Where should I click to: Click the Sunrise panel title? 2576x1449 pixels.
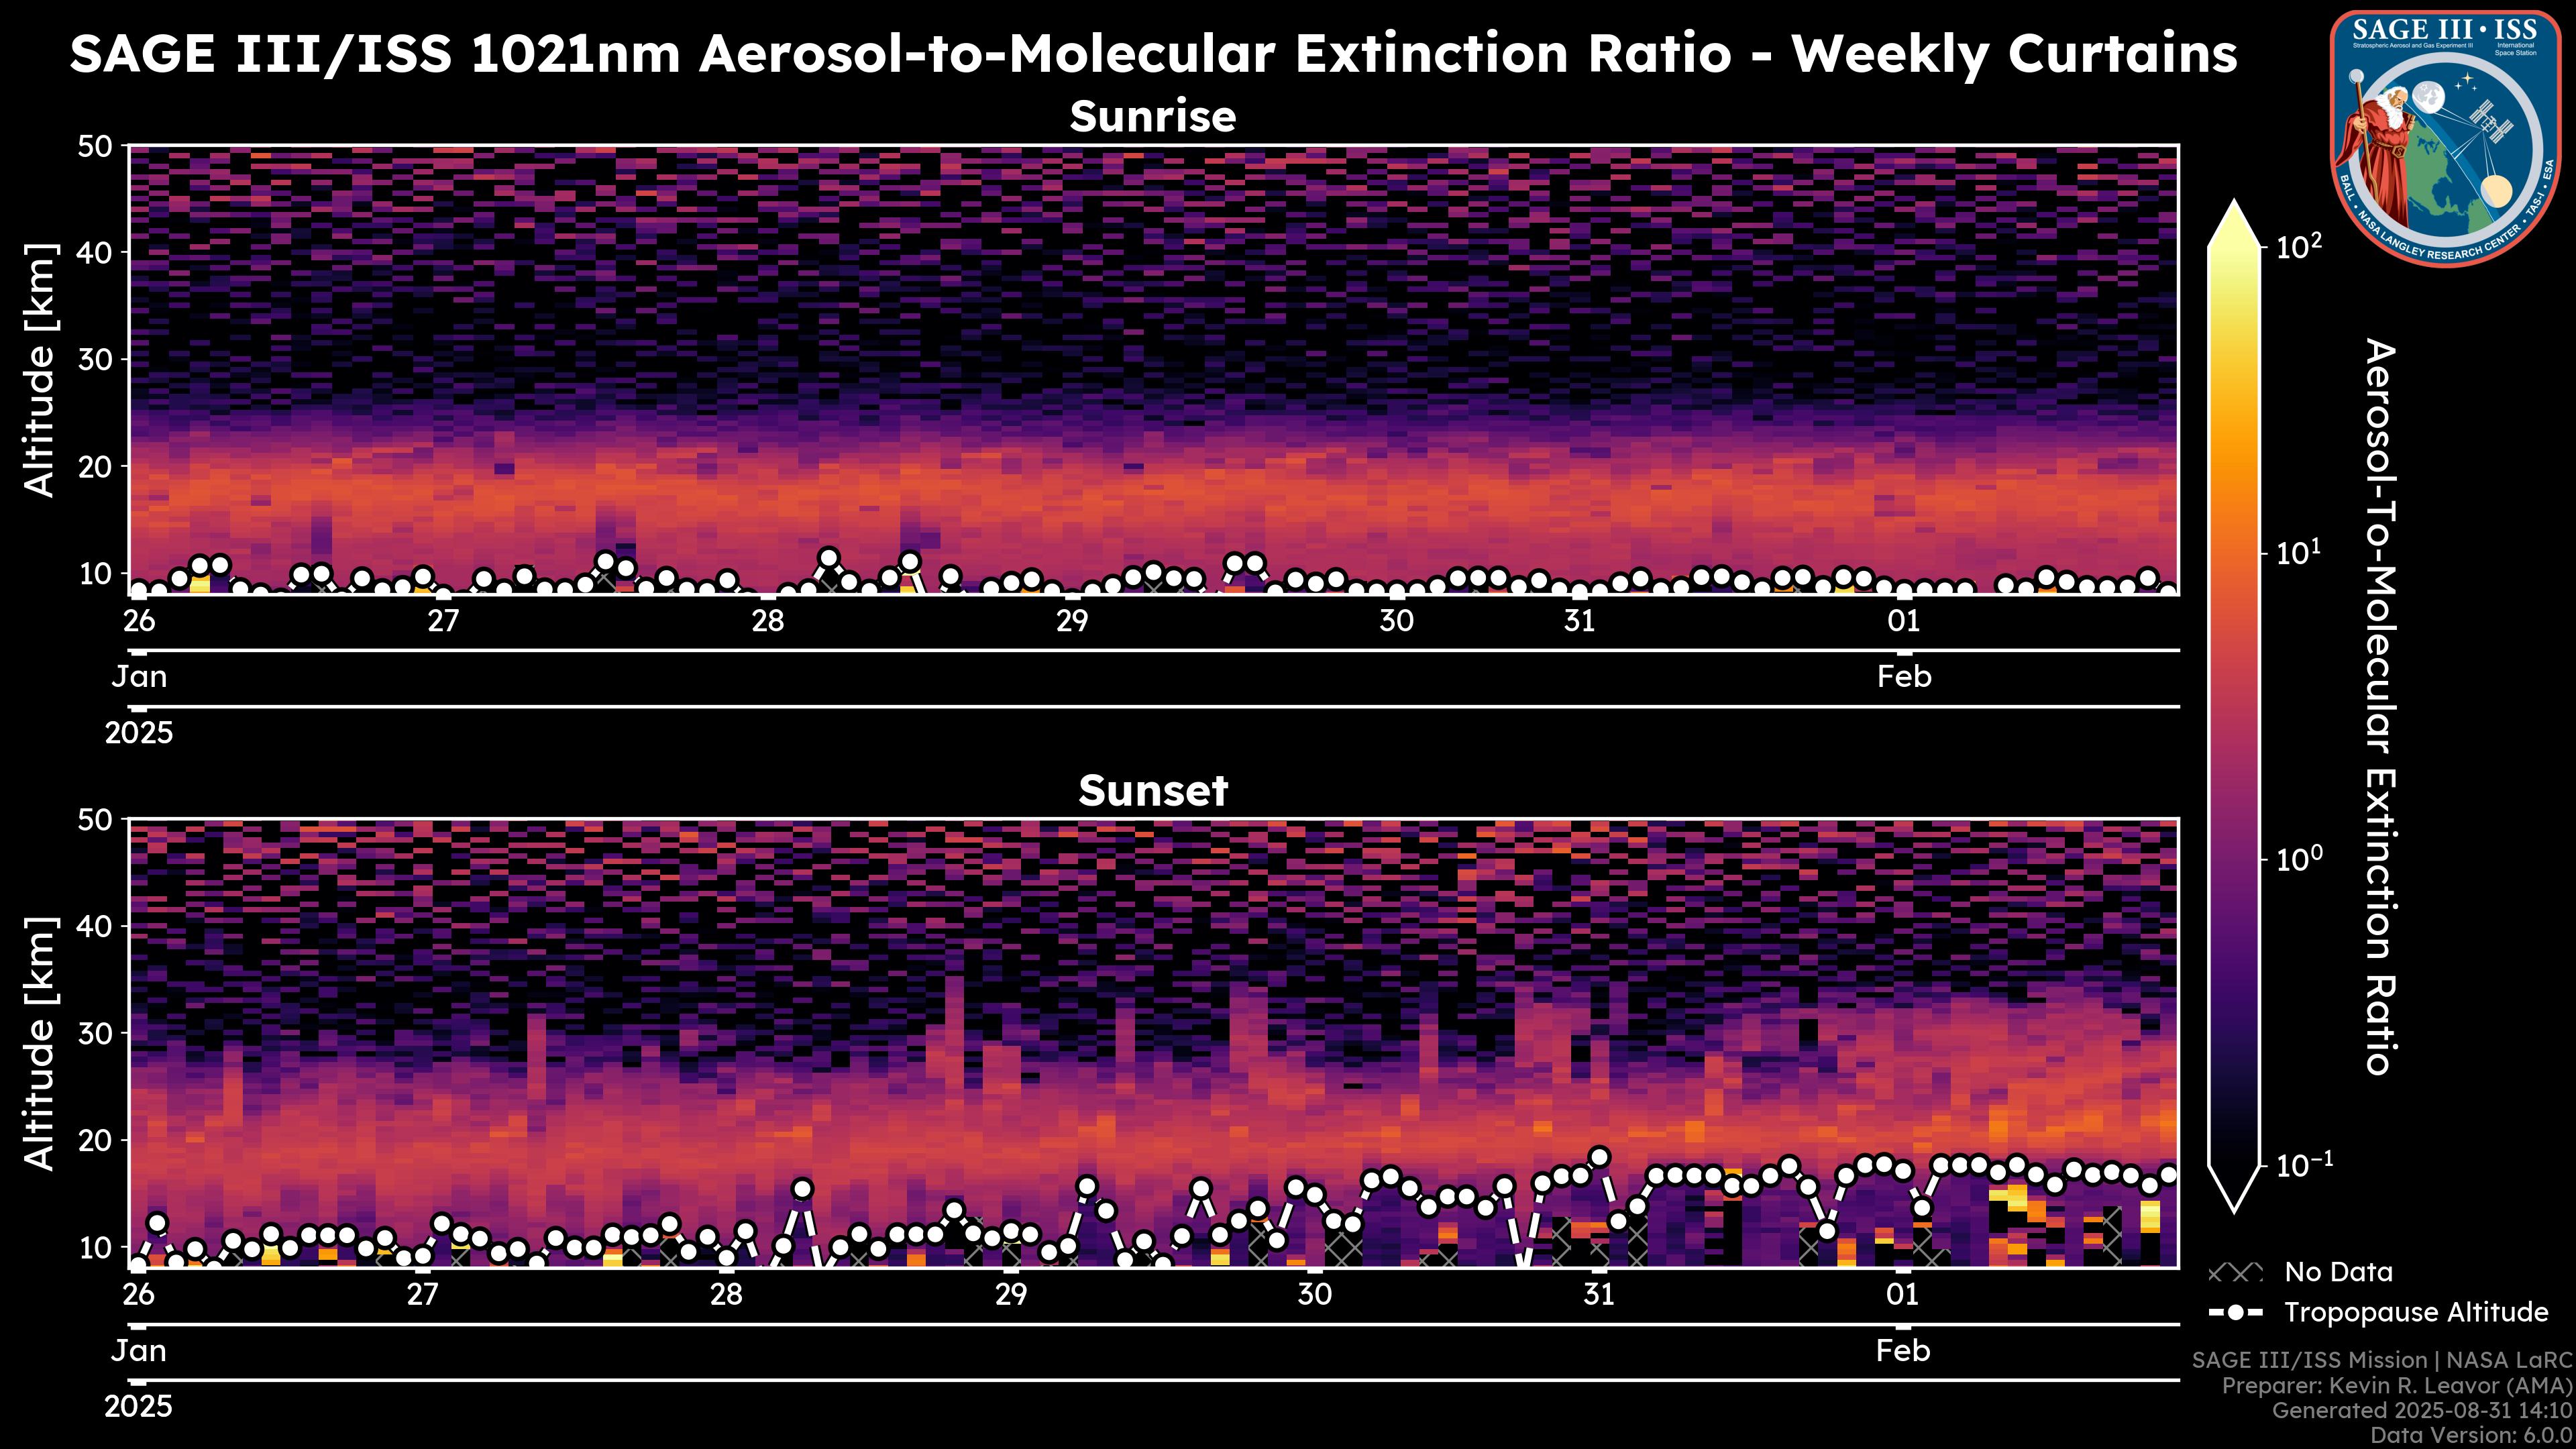(1152, 117)
